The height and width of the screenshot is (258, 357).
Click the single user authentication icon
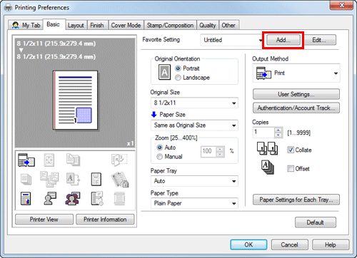[49, 199]
